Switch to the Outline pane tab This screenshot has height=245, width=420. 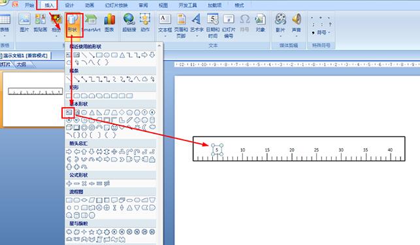pos(21,64)
